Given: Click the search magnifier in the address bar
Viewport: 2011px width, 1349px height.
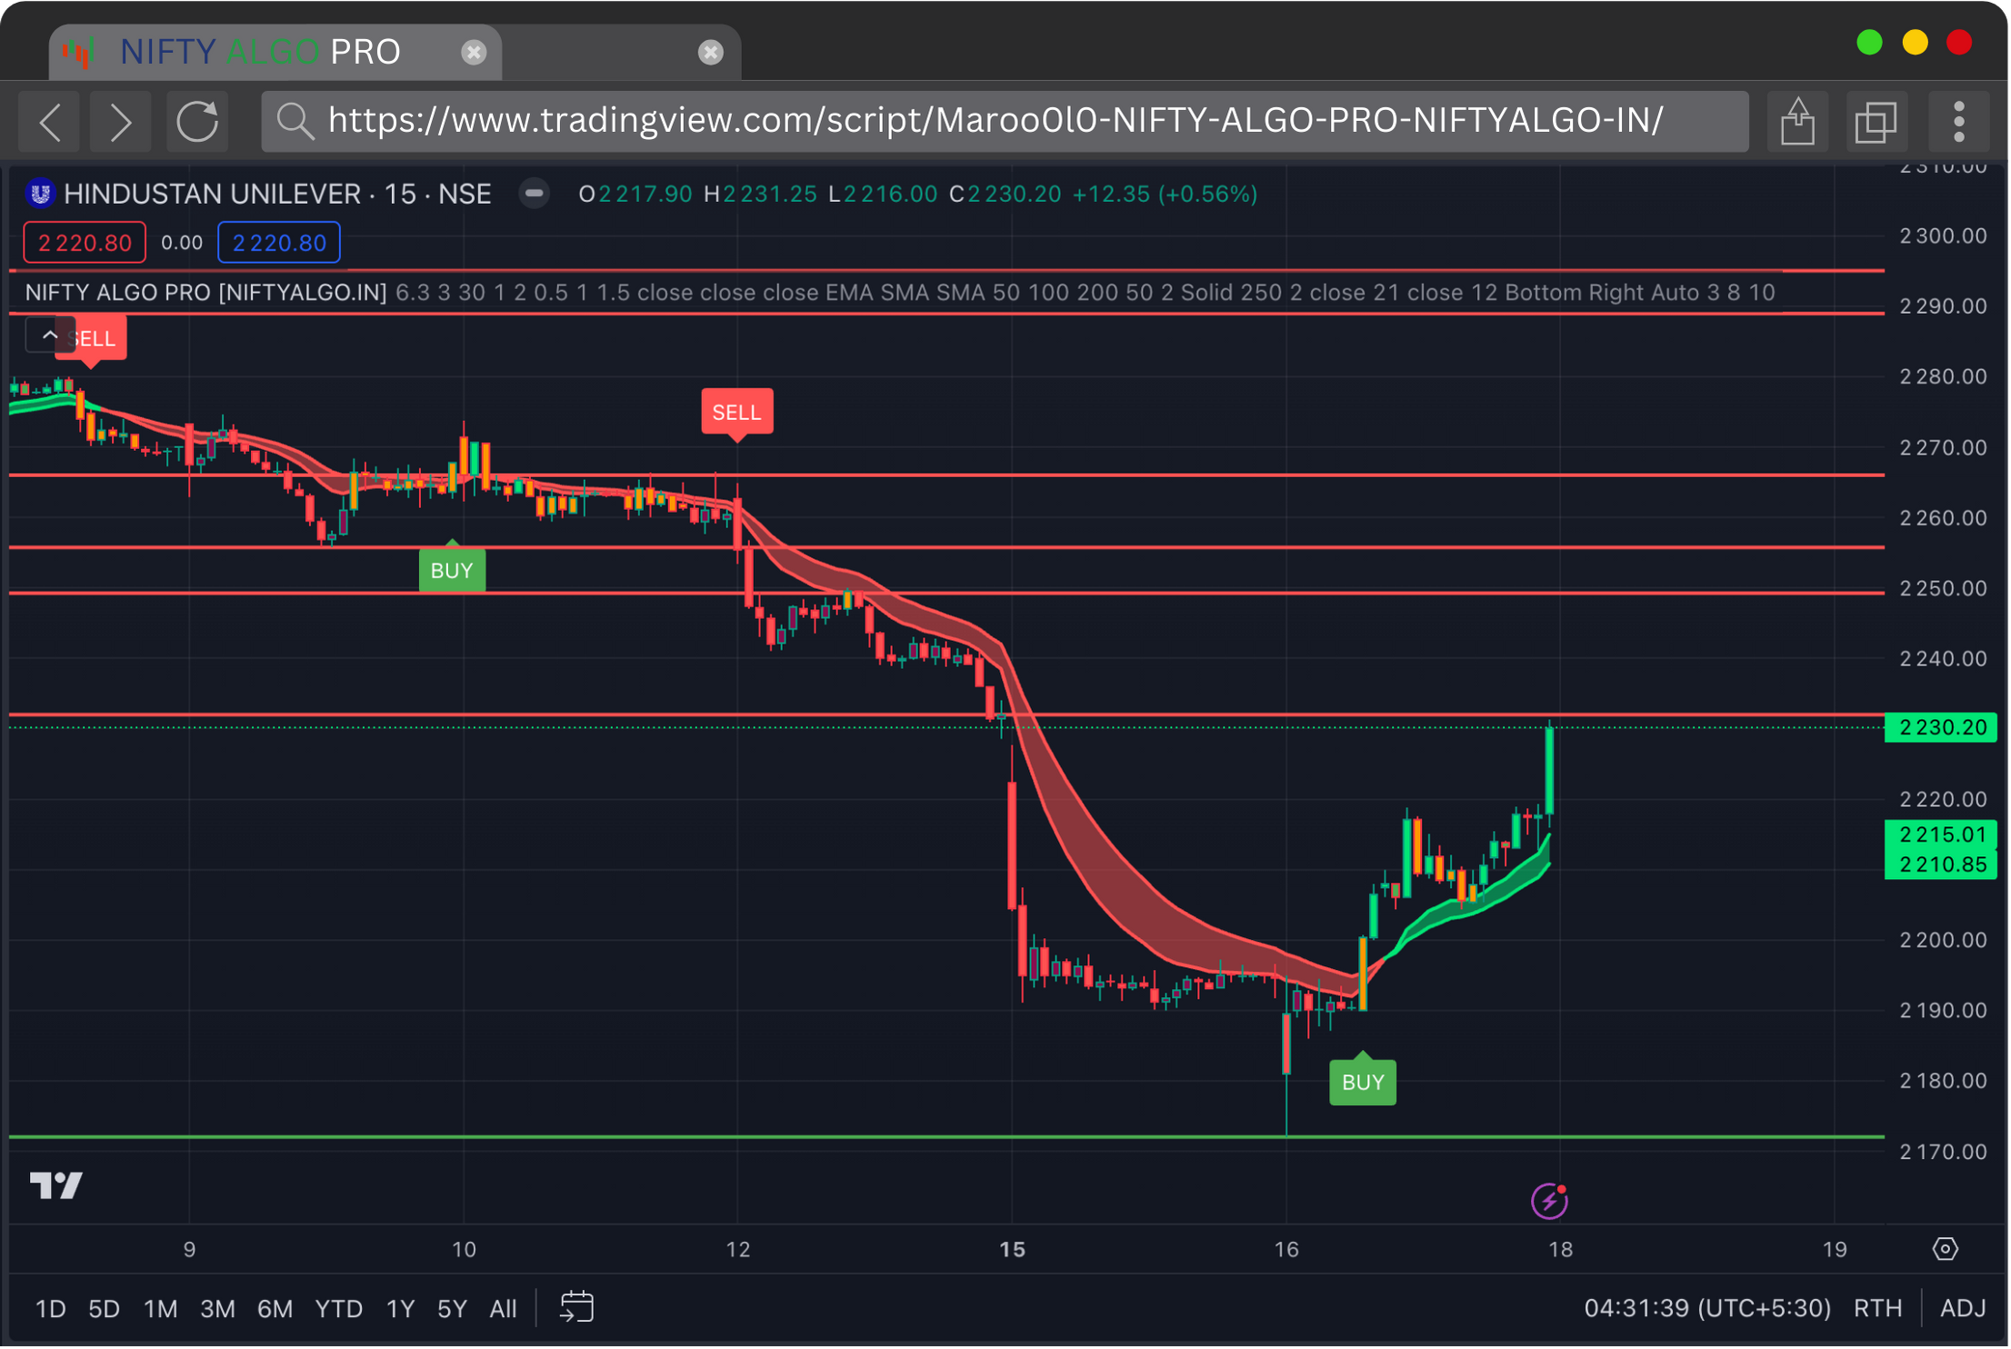Looking at the screenshot, I should (x=295, y=121).
